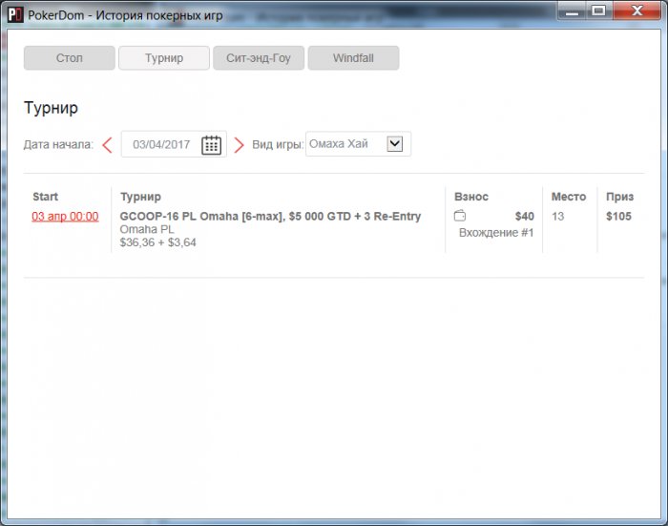Minimize the PokerDom history window

[x=573, y=11]
